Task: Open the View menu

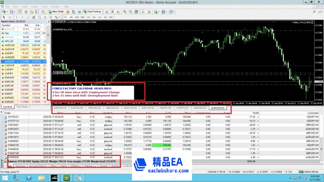Action: click(x=16, y=7)
